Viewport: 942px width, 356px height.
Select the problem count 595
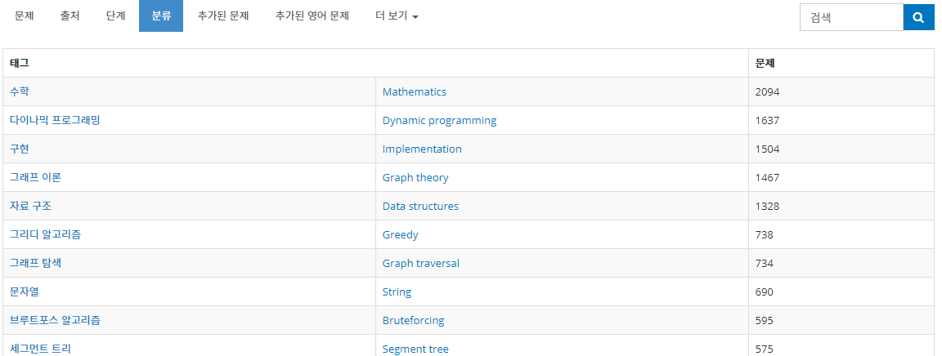765,321
